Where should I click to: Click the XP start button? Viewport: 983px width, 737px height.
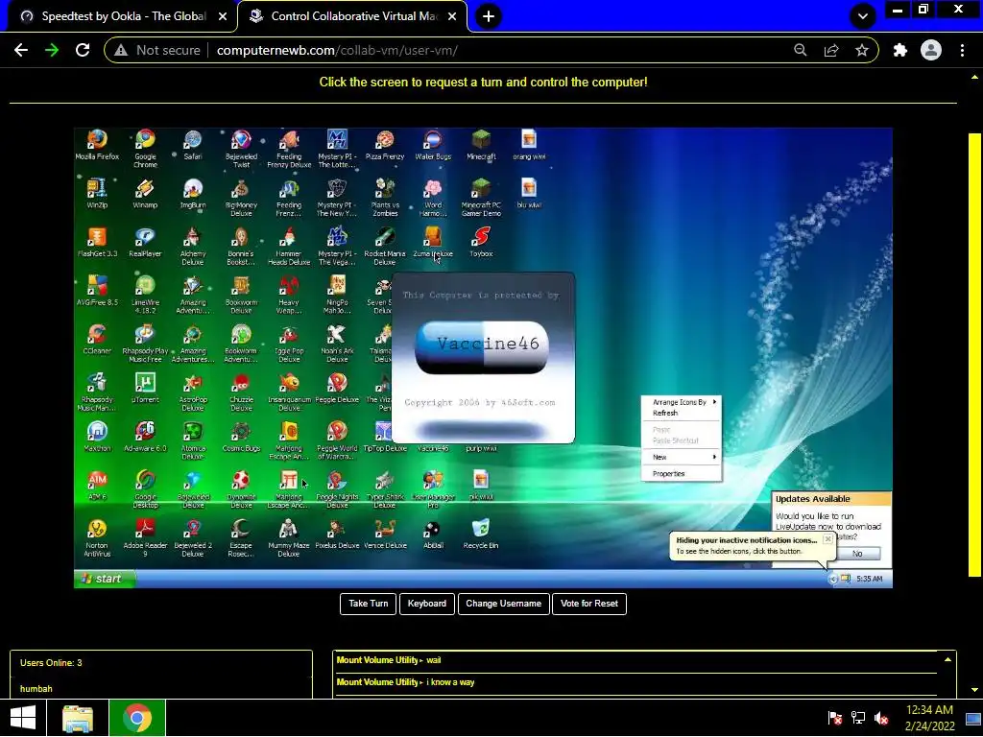pos(105,579)
